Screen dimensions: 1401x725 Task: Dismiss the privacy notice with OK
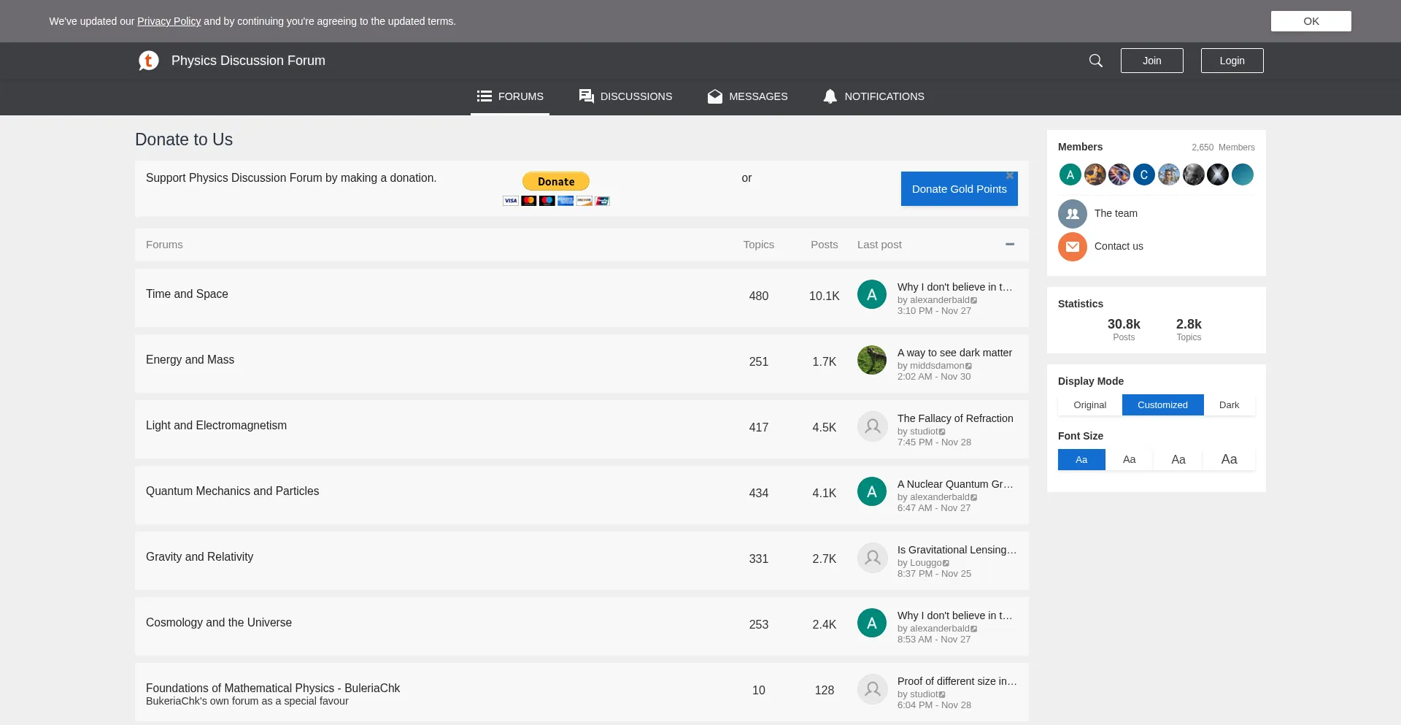1311,21
